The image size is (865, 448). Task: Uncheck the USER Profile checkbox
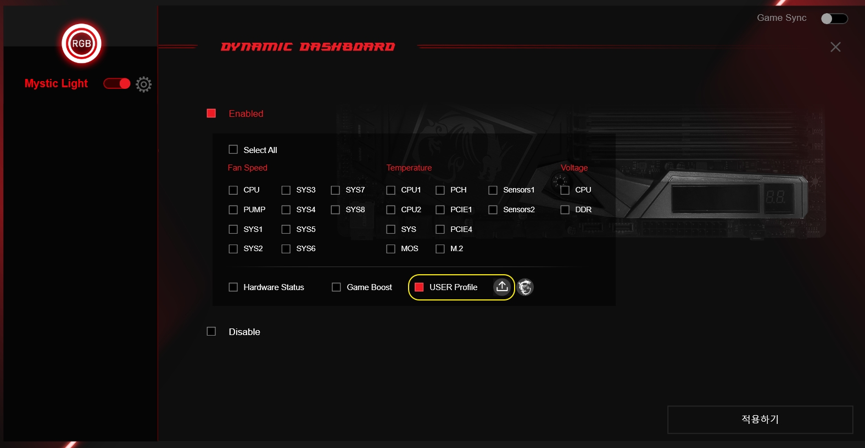[419, 287]
